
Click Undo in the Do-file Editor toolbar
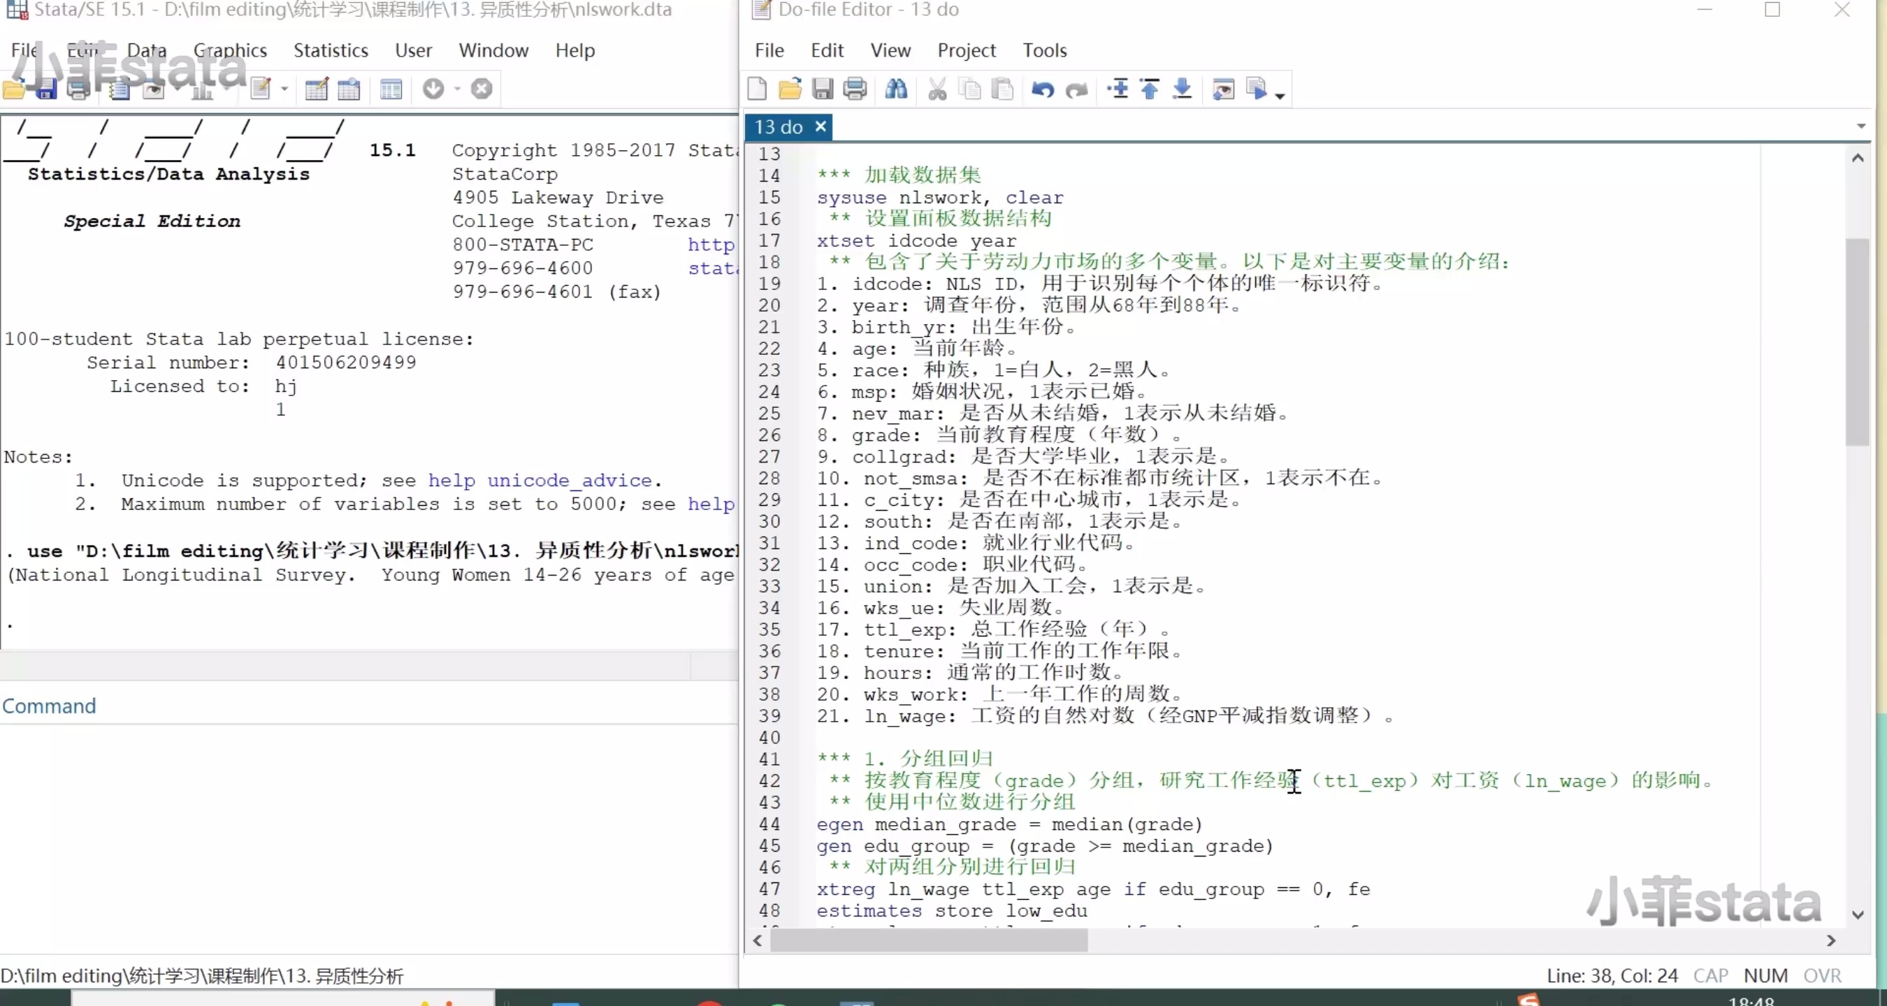[x=1042, y=89]
